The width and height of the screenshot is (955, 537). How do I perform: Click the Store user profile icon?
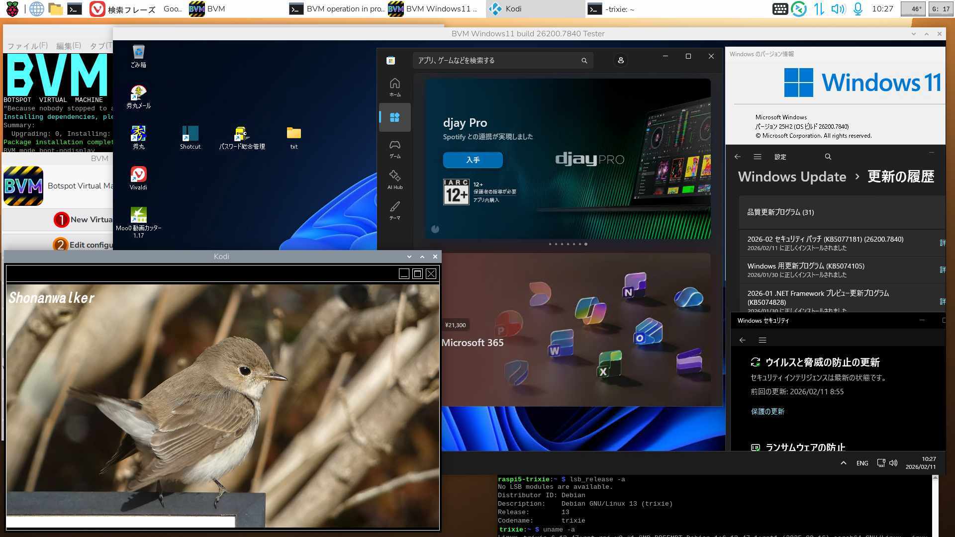620,60
